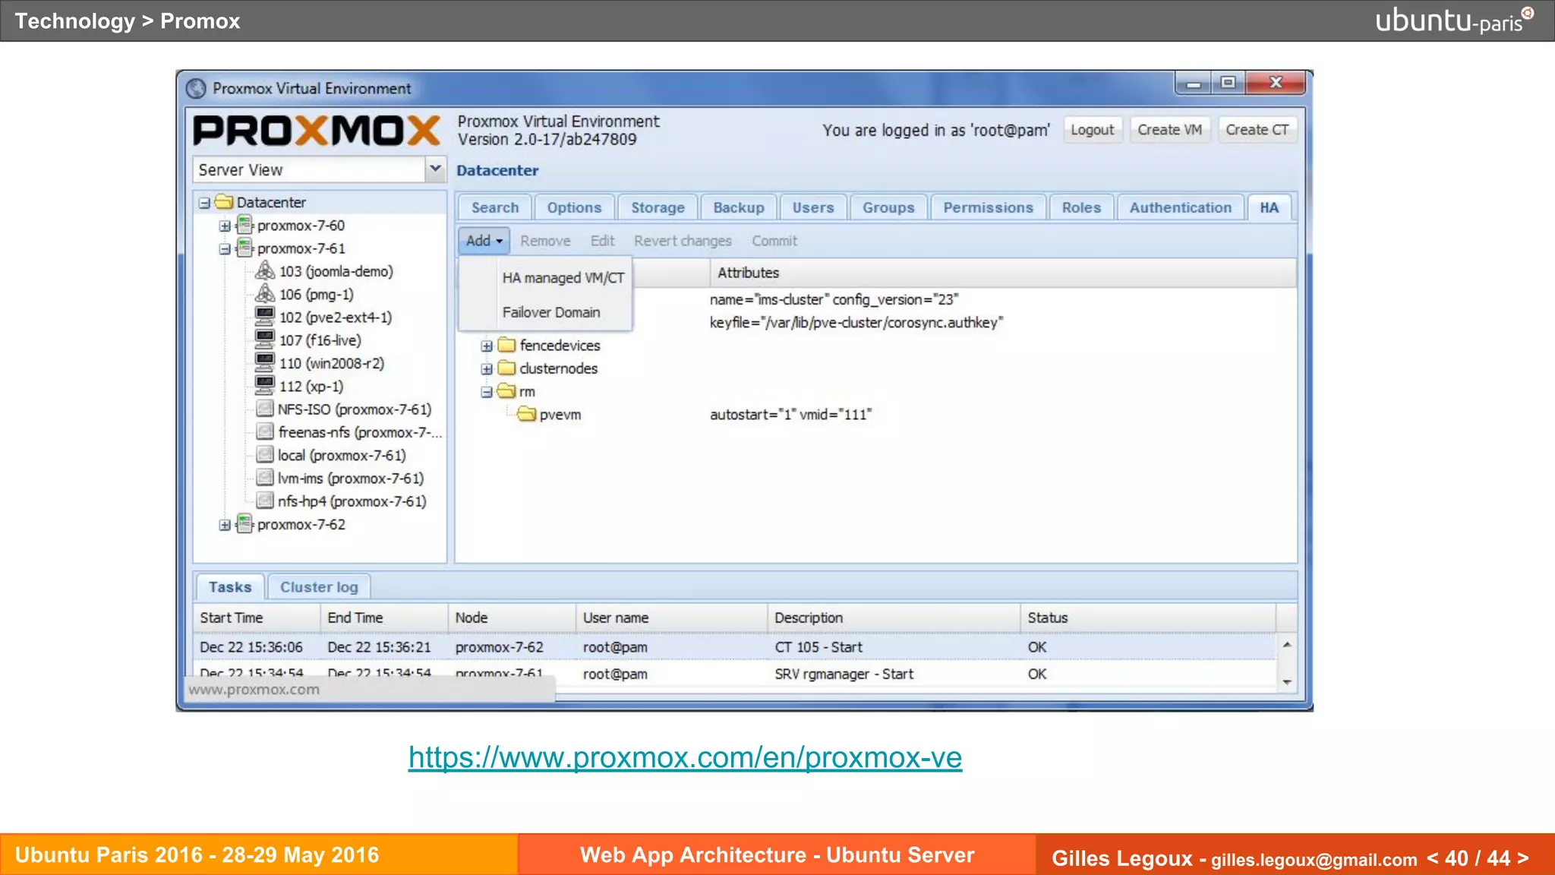Collapse the rm folder entry
1555x875 pixels.
coord(487,393)
